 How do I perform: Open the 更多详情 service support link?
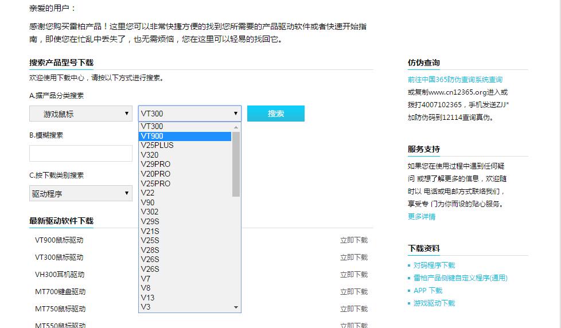[422, 216]
